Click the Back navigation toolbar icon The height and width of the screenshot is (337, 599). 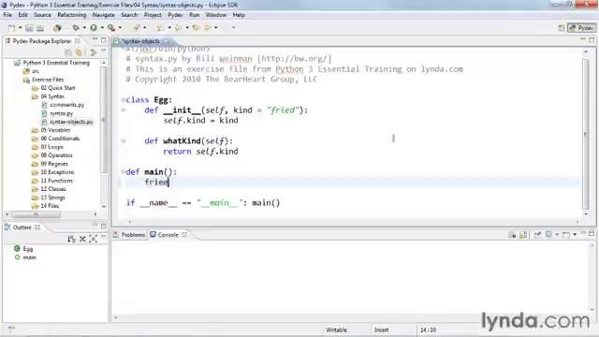click(196, 28)
